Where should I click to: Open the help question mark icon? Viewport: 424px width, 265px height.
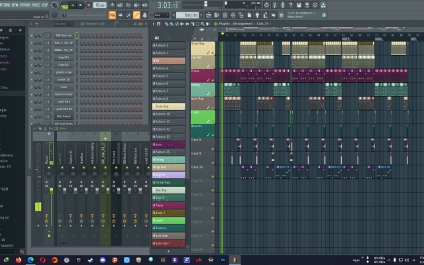point(291,5)
